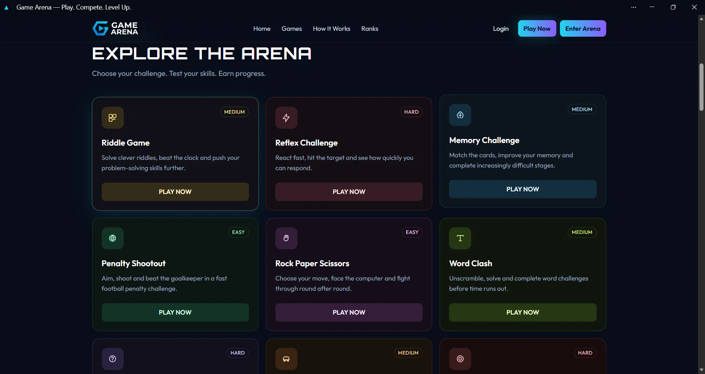The width and height of the screenshot is (705, 374).
Task: Click the Word Clash title
Action: pyautogui.click(x=470, y=264)
